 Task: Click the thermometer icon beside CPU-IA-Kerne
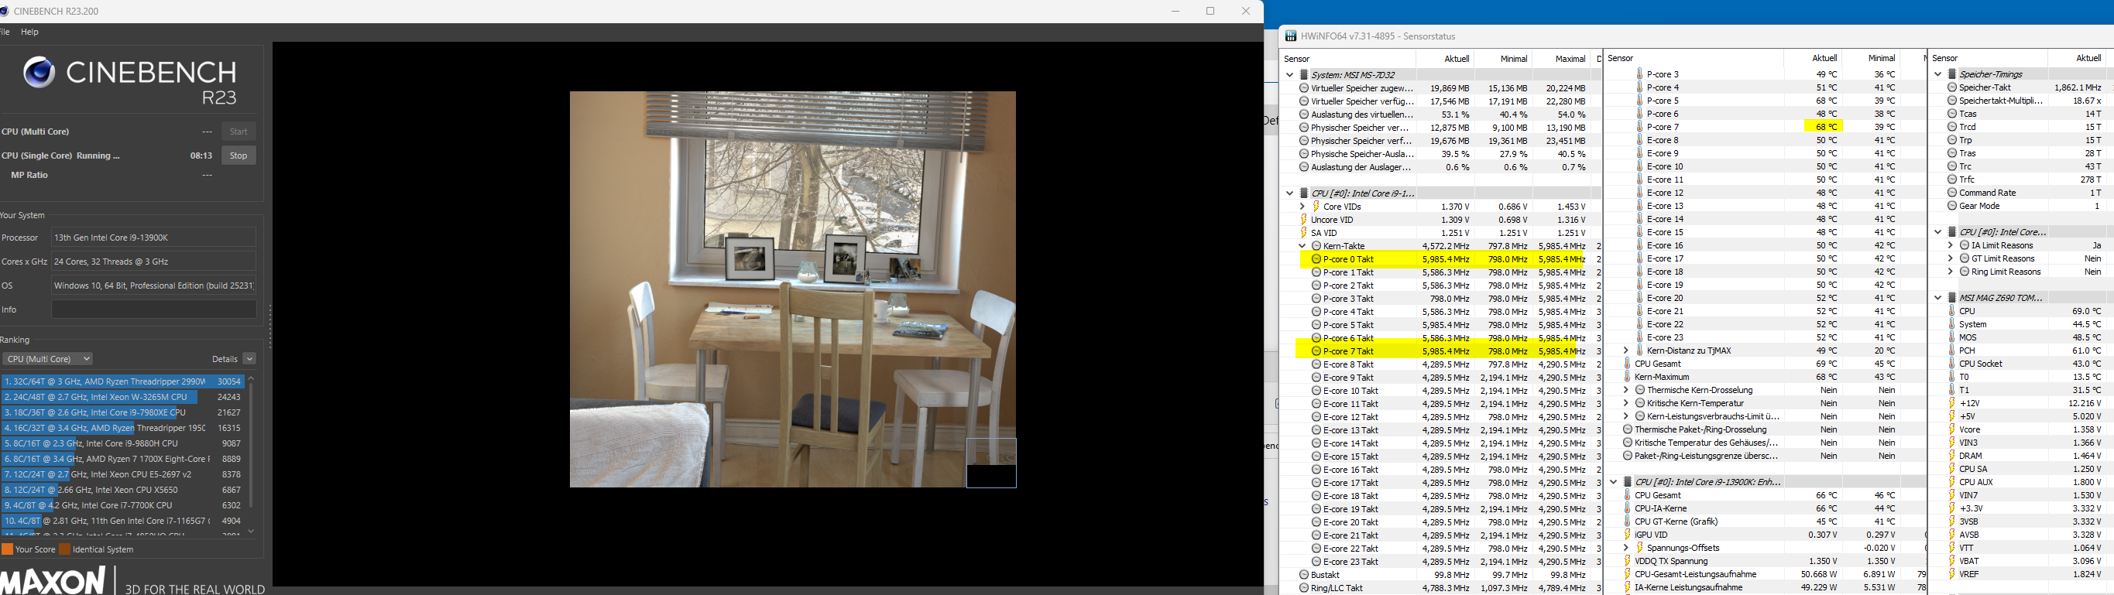[x=1628, y=508]
